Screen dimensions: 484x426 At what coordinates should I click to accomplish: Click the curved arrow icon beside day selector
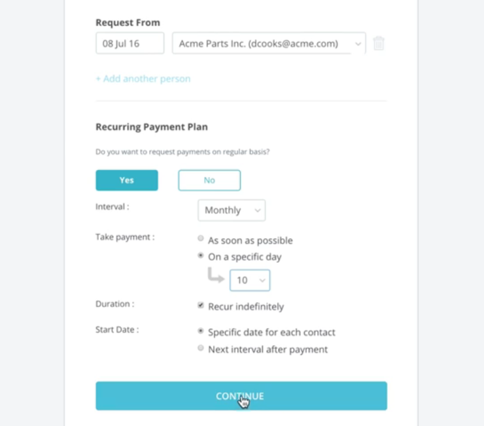215,276
